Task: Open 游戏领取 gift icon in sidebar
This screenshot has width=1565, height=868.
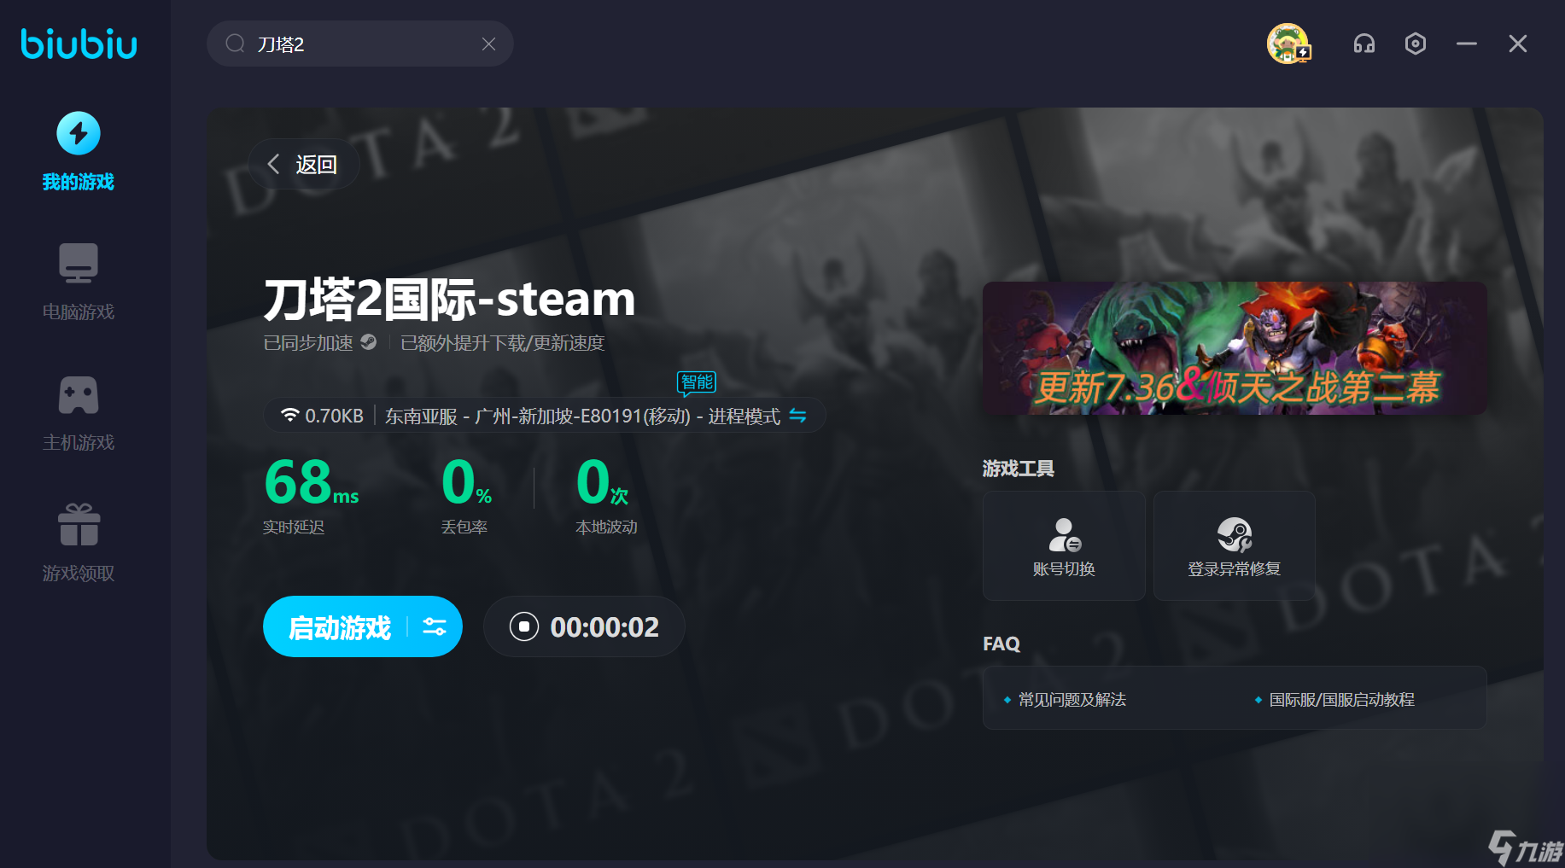Action: coord(79,524)
